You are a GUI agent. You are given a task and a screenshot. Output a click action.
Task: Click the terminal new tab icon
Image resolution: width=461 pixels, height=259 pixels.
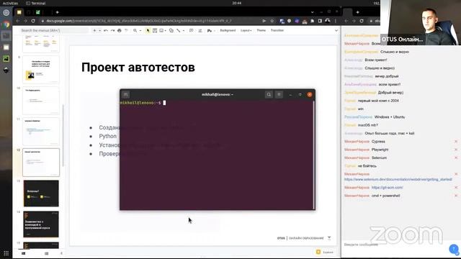(125, 94)
